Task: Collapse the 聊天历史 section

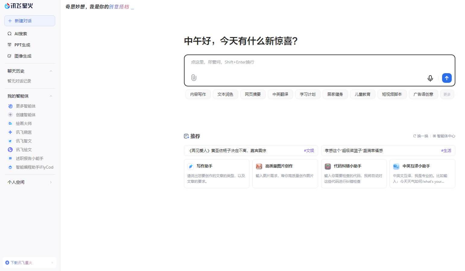Action: pos(51,71)
